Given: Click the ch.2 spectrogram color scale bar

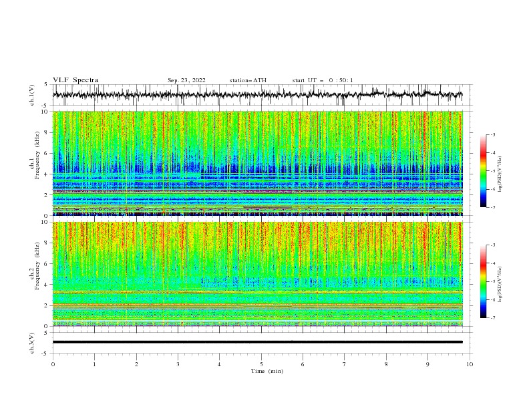Looking at the screenshot, I should click(x=483, y=281).
